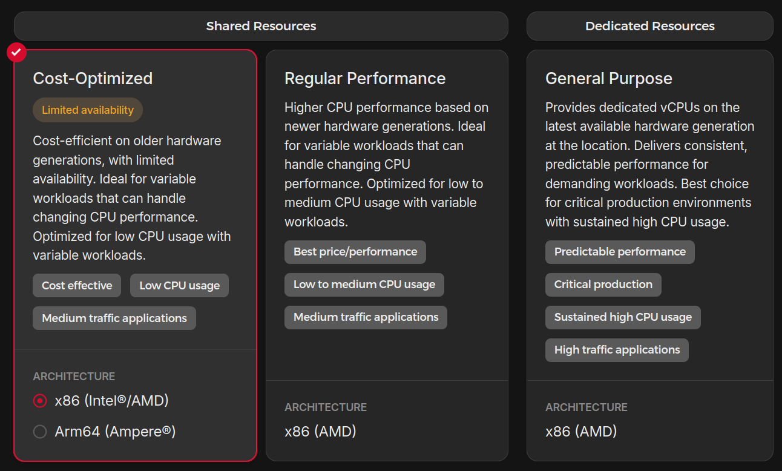
Task: Select the x86 (Intel/AMD) architecture radio
Action: (40, 401)
